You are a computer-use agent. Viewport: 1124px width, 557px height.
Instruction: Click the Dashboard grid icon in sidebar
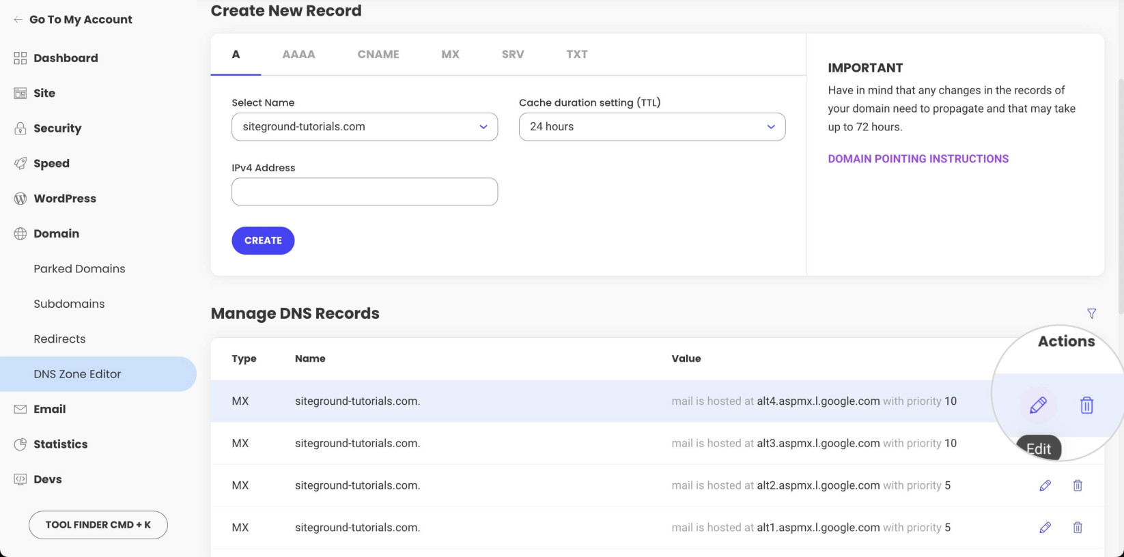point(20,58)
